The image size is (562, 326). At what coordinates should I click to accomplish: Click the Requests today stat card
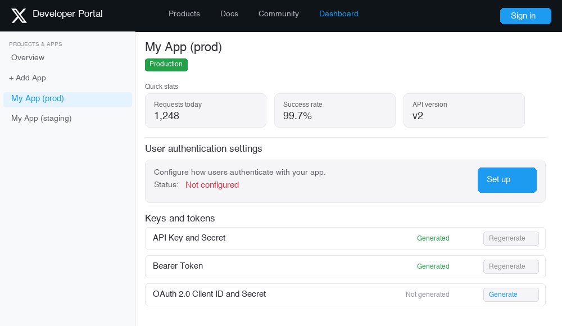coord(205,110)
